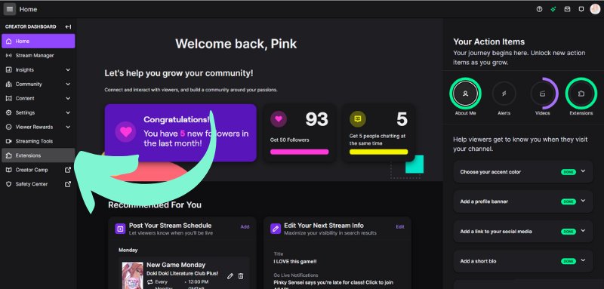
Task: Click the yellow chat icon by 5
Action: [x=357, y=119]
